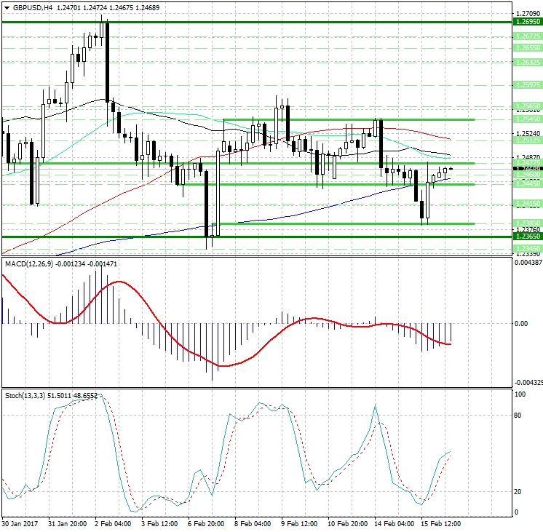
Task: Click the 15 Feb 12:00 time label
Action: tap(440, 524)
